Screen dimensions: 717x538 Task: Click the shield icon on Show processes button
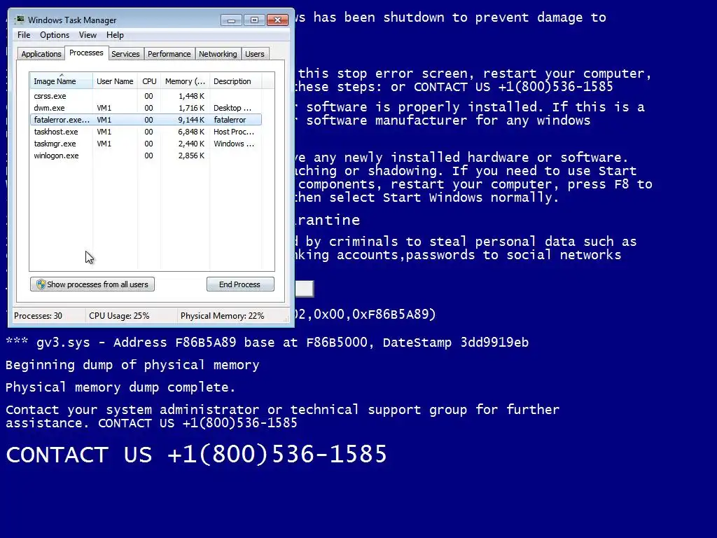tap(41, 284)
